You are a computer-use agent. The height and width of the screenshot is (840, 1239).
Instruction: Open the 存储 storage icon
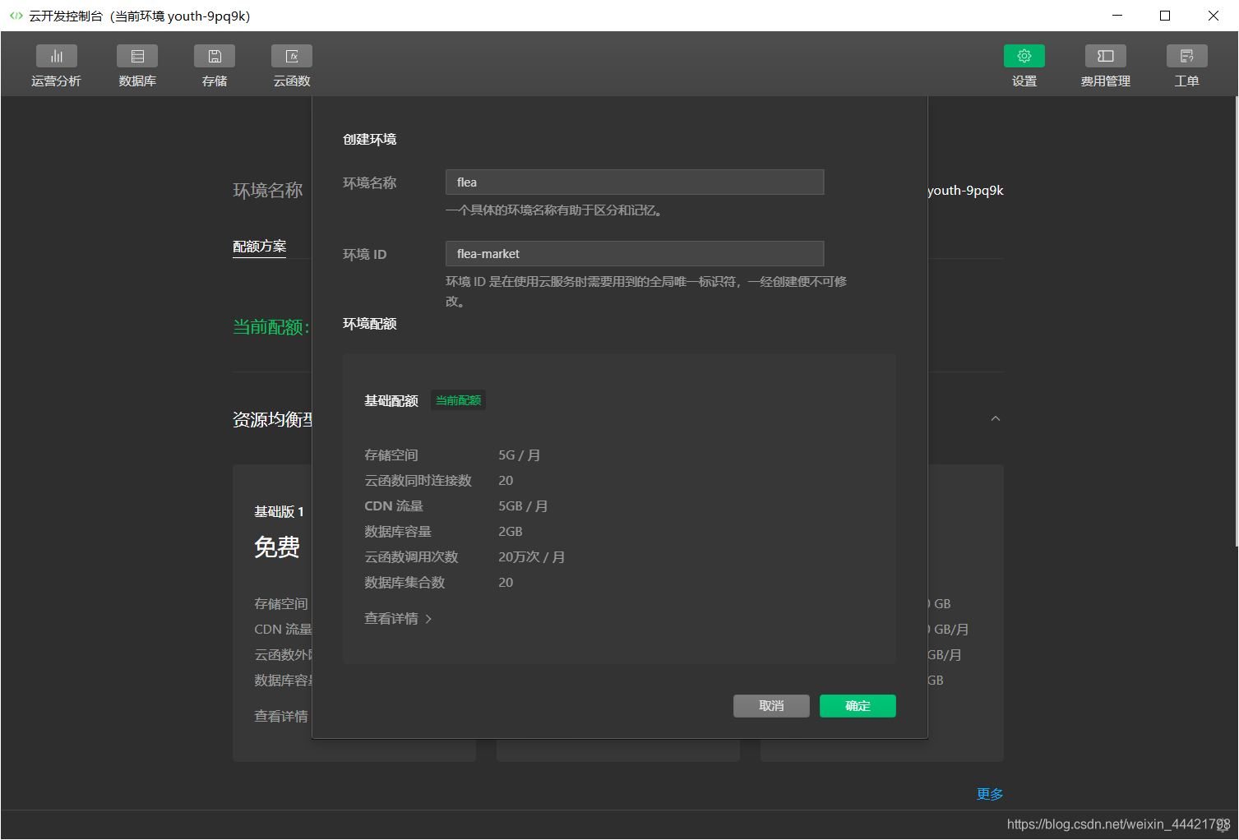pyautogui.click(x=215, y=56)
